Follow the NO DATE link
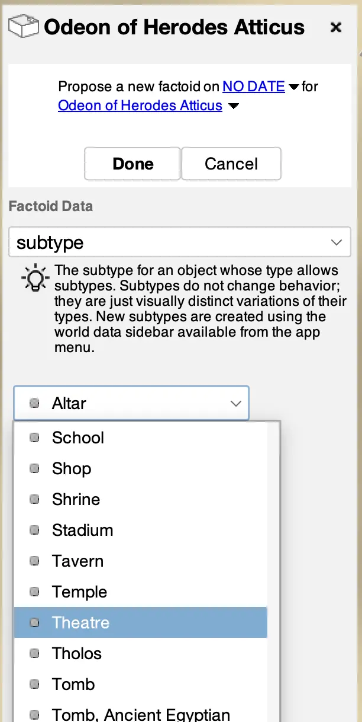Screen dimensions: 362x722 coord(254,87)
